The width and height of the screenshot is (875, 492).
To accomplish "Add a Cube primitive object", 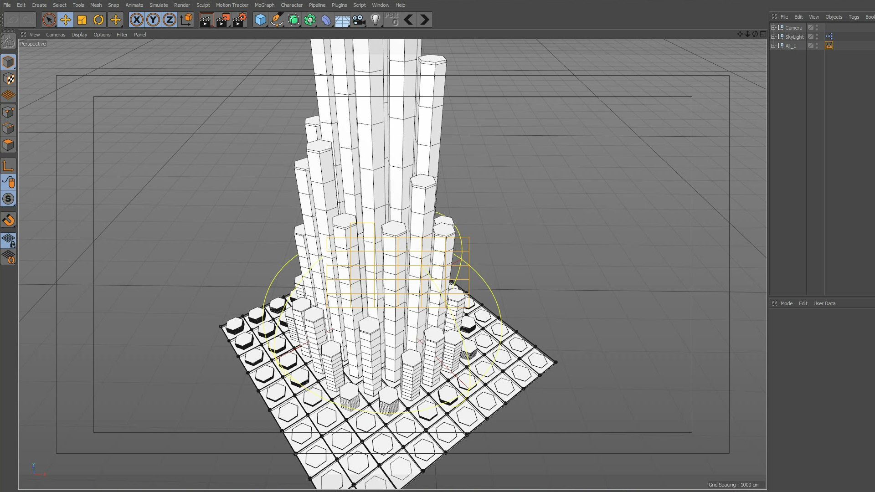I will 260,20.
